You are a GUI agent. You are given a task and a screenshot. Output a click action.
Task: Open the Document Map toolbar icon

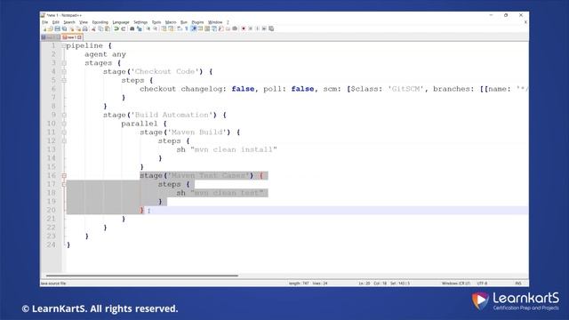pyautogui.click(x=207, y=28)
